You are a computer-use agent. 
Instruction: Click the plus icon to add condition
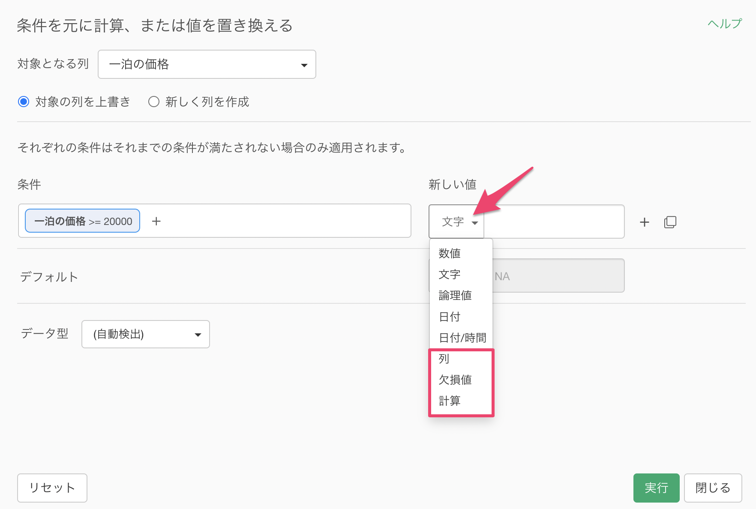[156, 221]
